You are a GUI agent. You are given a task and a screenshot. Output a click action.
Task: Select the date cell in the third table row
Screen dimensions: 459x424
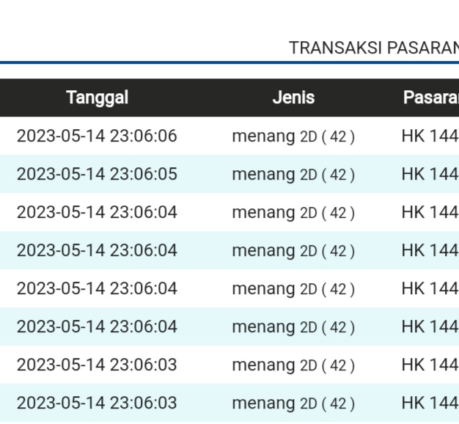pos(97,213)
